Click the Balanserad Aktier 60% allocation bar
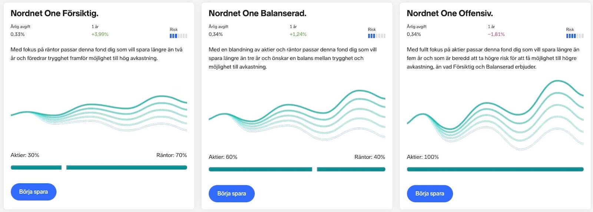 261,169
